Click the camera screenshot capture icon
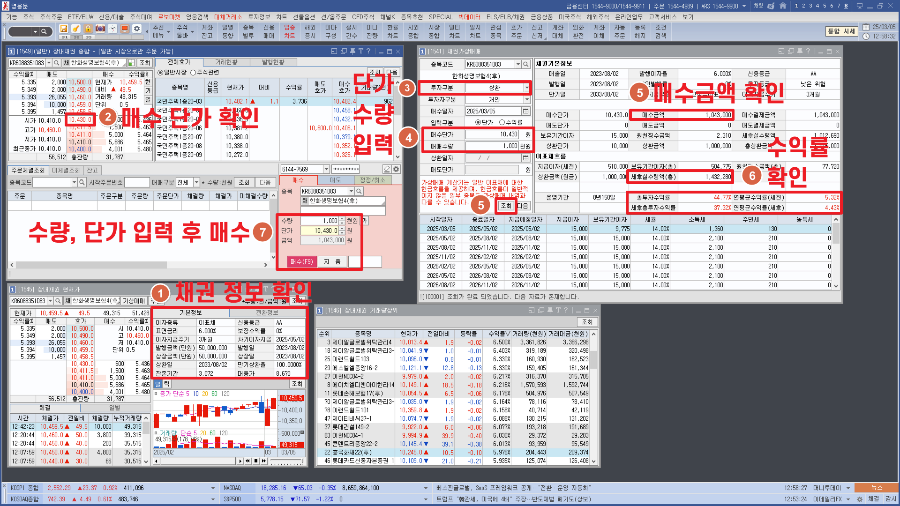 pos(100,29)
